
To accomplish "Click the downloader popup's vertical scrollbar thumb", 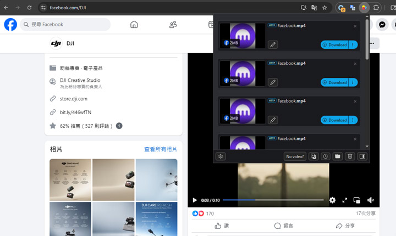I will pyautogui.click(x=367, y=40).
